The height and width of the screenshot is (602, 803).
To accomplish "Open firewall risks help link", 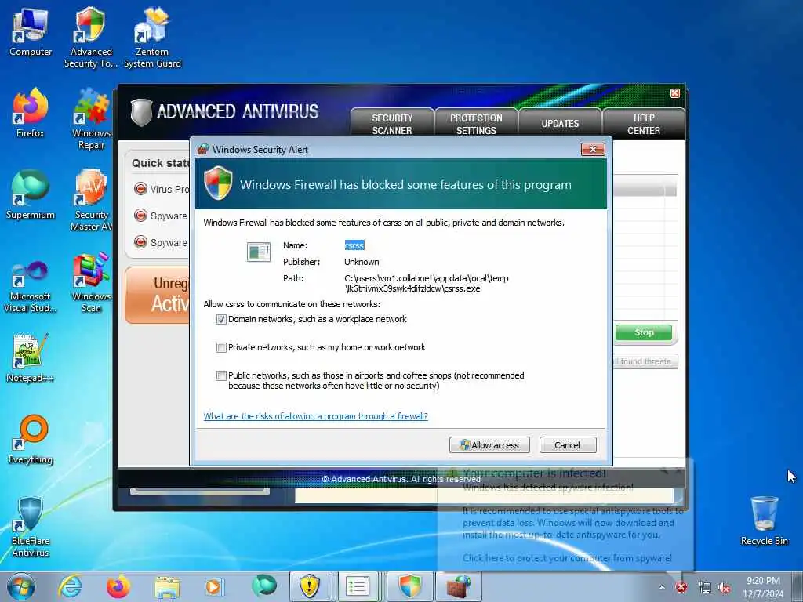I will (x=315, y=416).
